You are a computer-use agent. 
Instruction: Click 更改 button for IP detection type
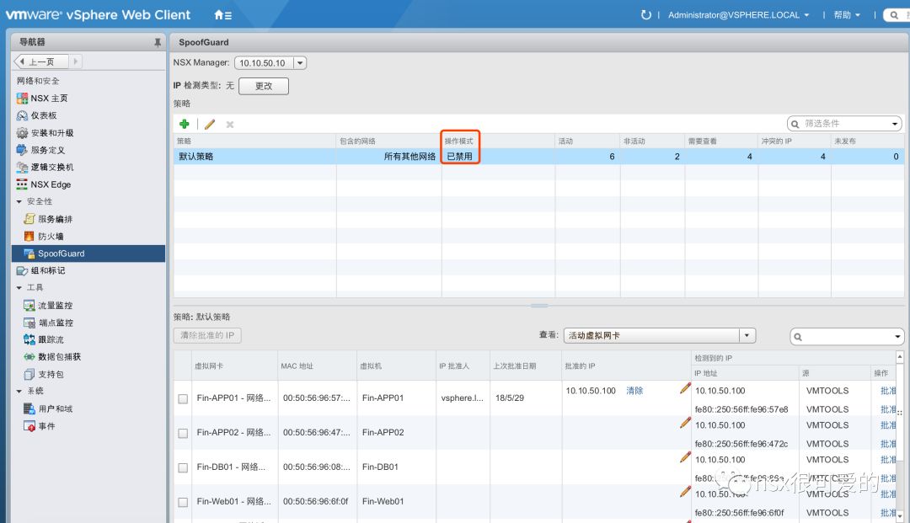point(264,86)
